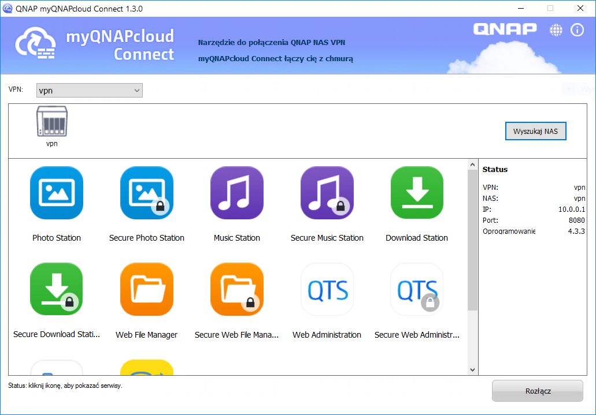The image size is (596, 415).
Task: Click scrollbar up arrow in services list
Action: [472, 164]
